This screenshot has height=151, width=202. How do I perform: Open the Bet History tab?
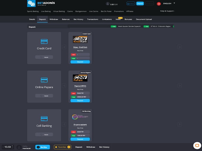(x=78, y=19)
